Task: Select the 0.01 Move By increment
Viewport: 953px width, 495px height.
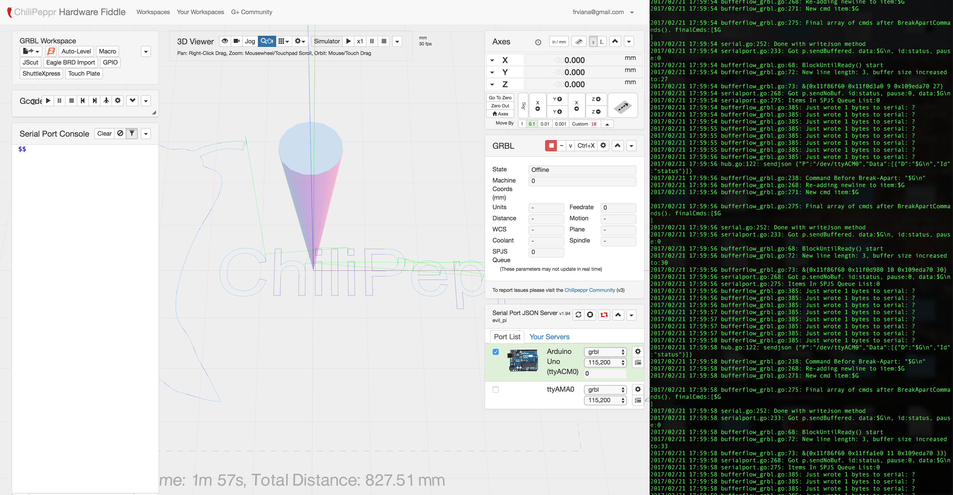Action: tap(545, 124)
